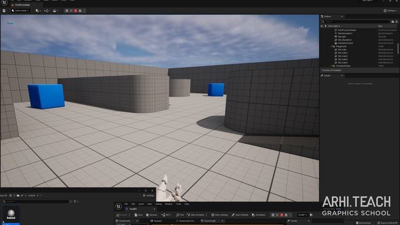400x225 pixels.
Task: Click the Outliner add folder icon
Action: pos(392,22)
